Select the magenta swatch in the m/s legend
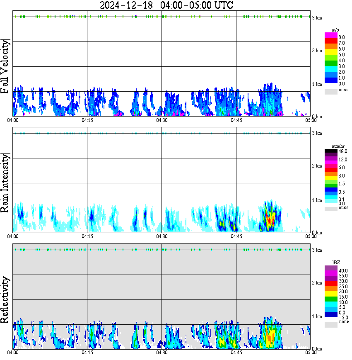Image resolution: width=352 pixels, height=360 pixels. pos(331,35)
